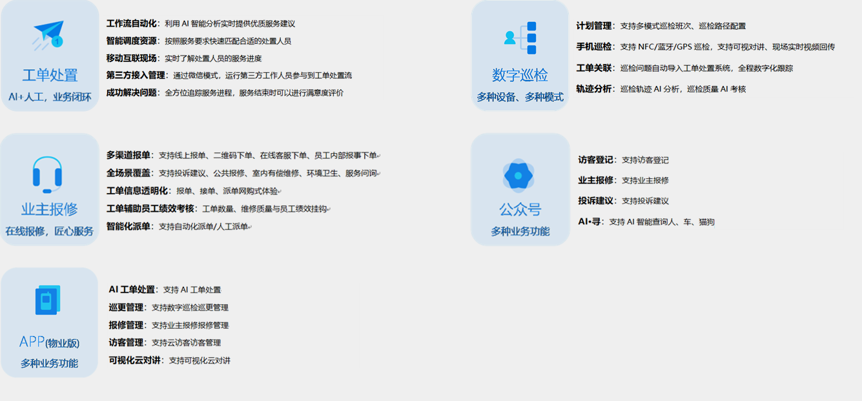
Task: Click the person-hierarchy icon for 数字巡检
Action: click(x=521, y=38)
